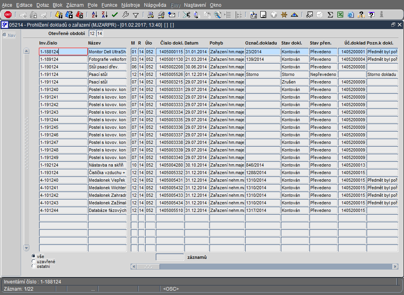404x295 pixels.
Task: Click document number 1405005526
Action: [170, 74]
